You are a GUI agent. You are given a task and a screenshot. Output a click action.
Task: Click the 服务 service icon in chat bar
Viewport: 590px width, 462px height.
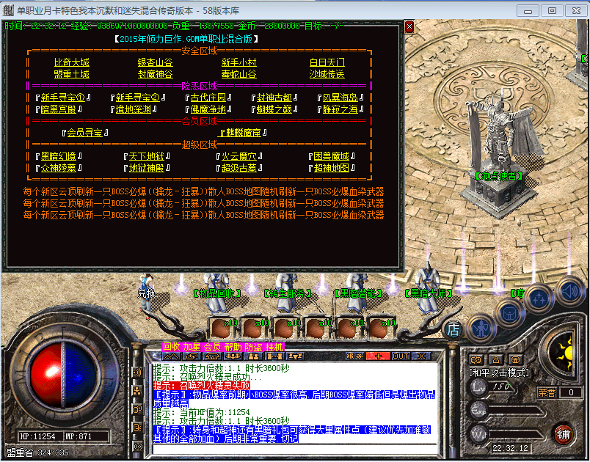pyautogui.click(x=354, y=356)
